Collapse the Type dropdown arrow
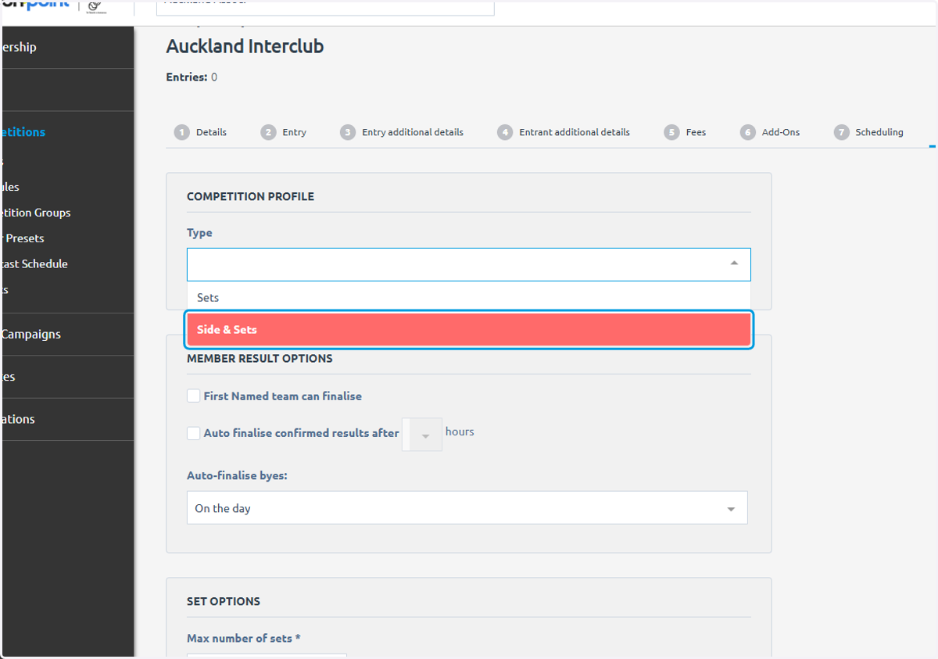This screenshot has height=659, width=938. pos(734,264)
